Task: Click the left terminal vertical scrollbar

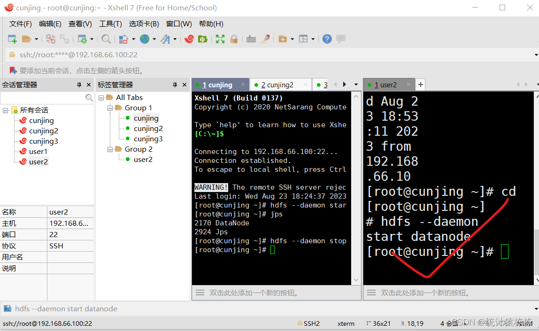Action: click(x=356, y=188)
